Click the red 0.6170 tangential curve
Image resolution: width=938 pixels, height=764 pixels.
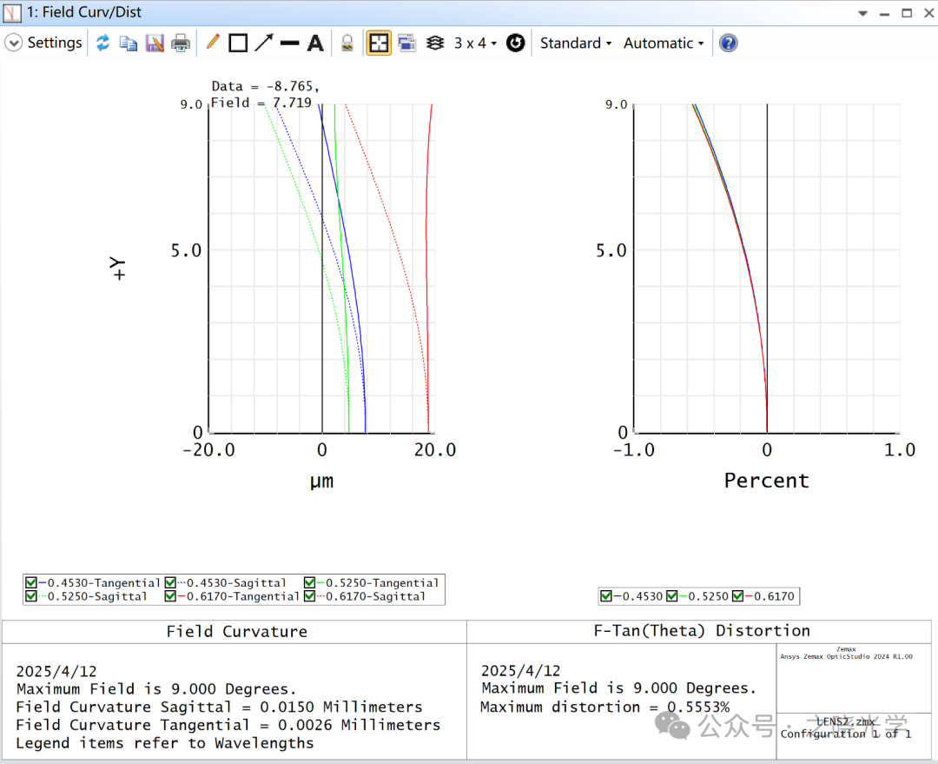pos(426,261)
